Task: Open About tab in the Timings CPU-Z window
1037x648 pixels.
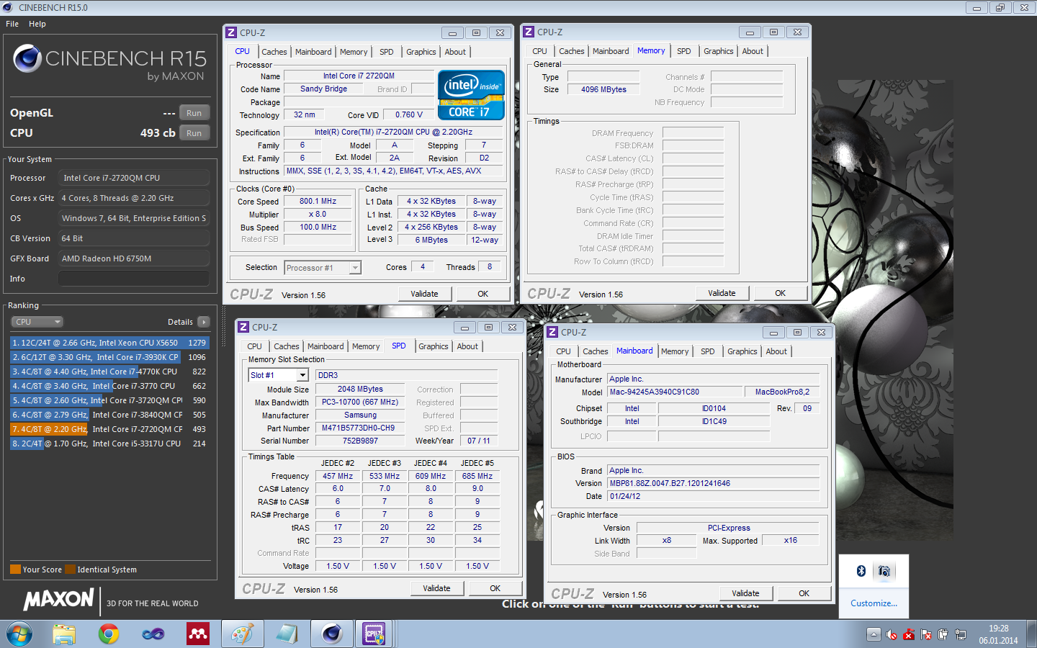Action: [753, 51]
